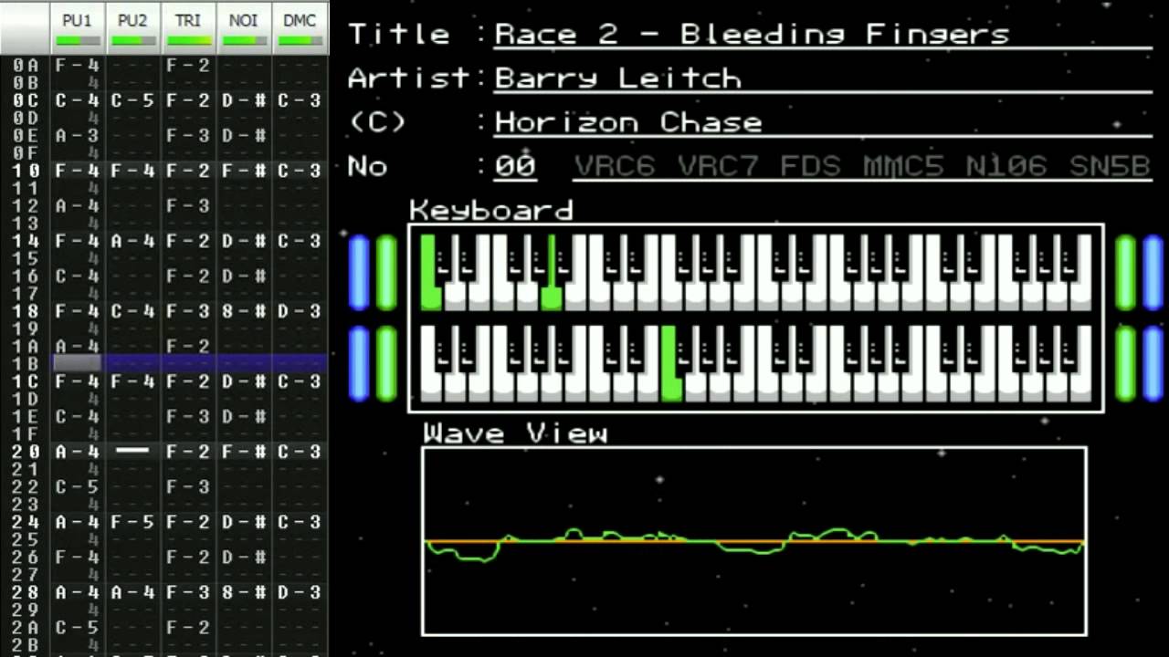The height and width of the screenshot is (657, 1169).
Task: Select row 10 NOI note F-#
Action: coord(244,171)
